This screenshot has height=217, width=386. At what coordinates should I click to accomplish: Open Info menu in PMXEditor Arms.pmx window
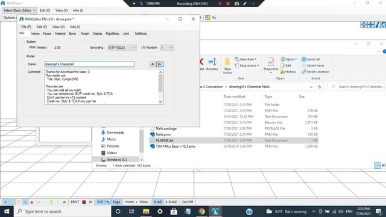tap(75, 27)
